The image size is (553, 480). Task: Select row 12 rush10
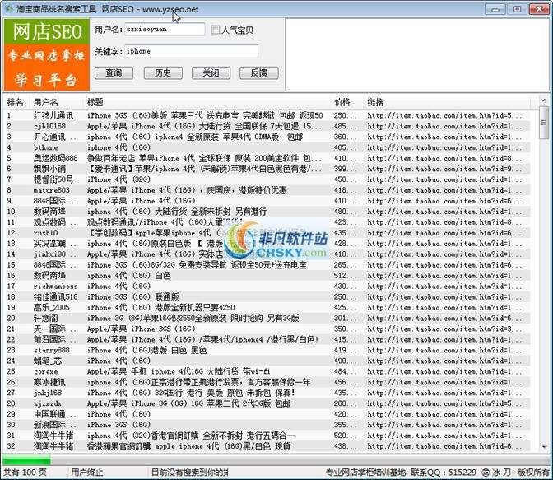(267, 233)
